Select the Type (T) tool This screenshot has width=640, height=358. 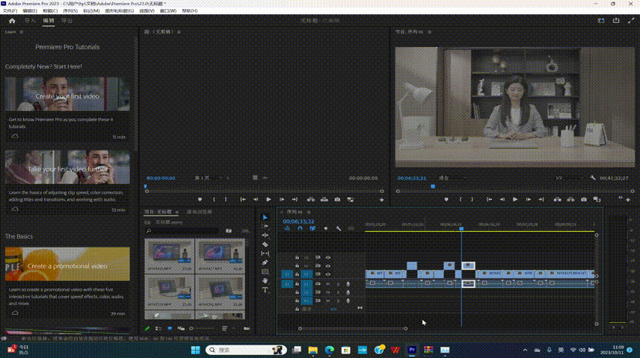click(265, 290)
